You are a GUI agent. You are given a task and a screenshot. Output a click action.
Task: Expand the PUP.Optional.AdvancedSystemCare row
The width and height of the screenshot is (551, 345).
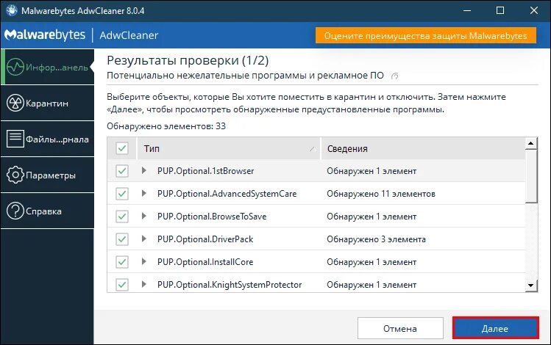[143, 193]
